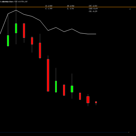The width and height of the screenshot is (136, 136).
Task: Select the 'O: 2.03' open value
Action: 49,6
